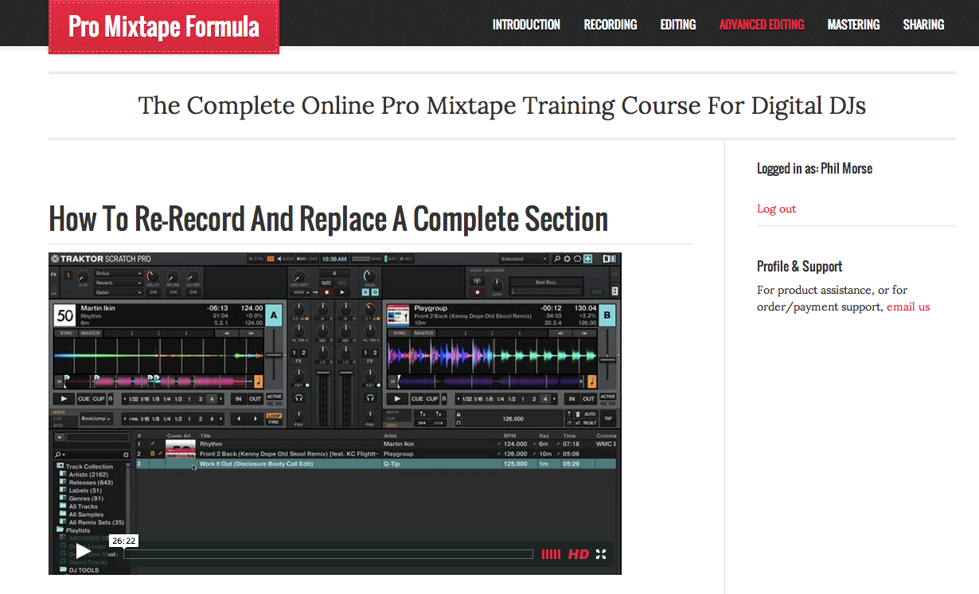Open the Extended layout dropdown

tap(524, 259)
